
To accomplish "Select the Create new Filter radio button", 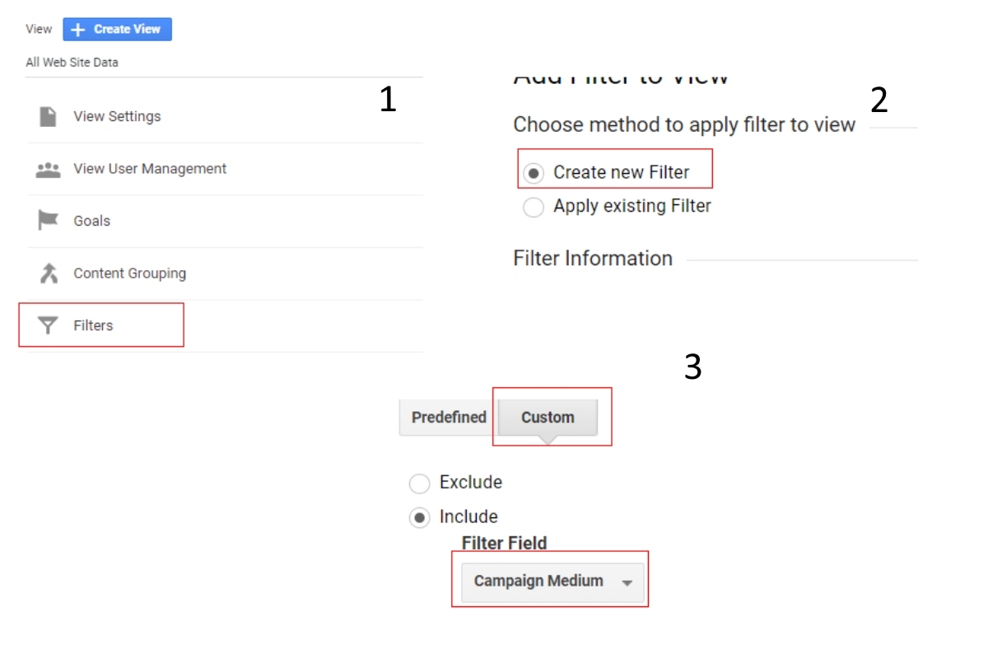I will pyautogui.click(x=534, y=173).
